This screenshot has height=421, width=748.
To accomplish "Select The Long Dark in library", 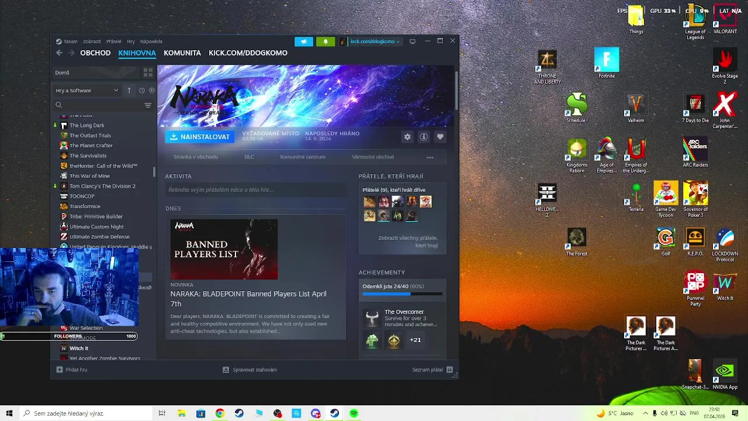I will tap(86, 125).
